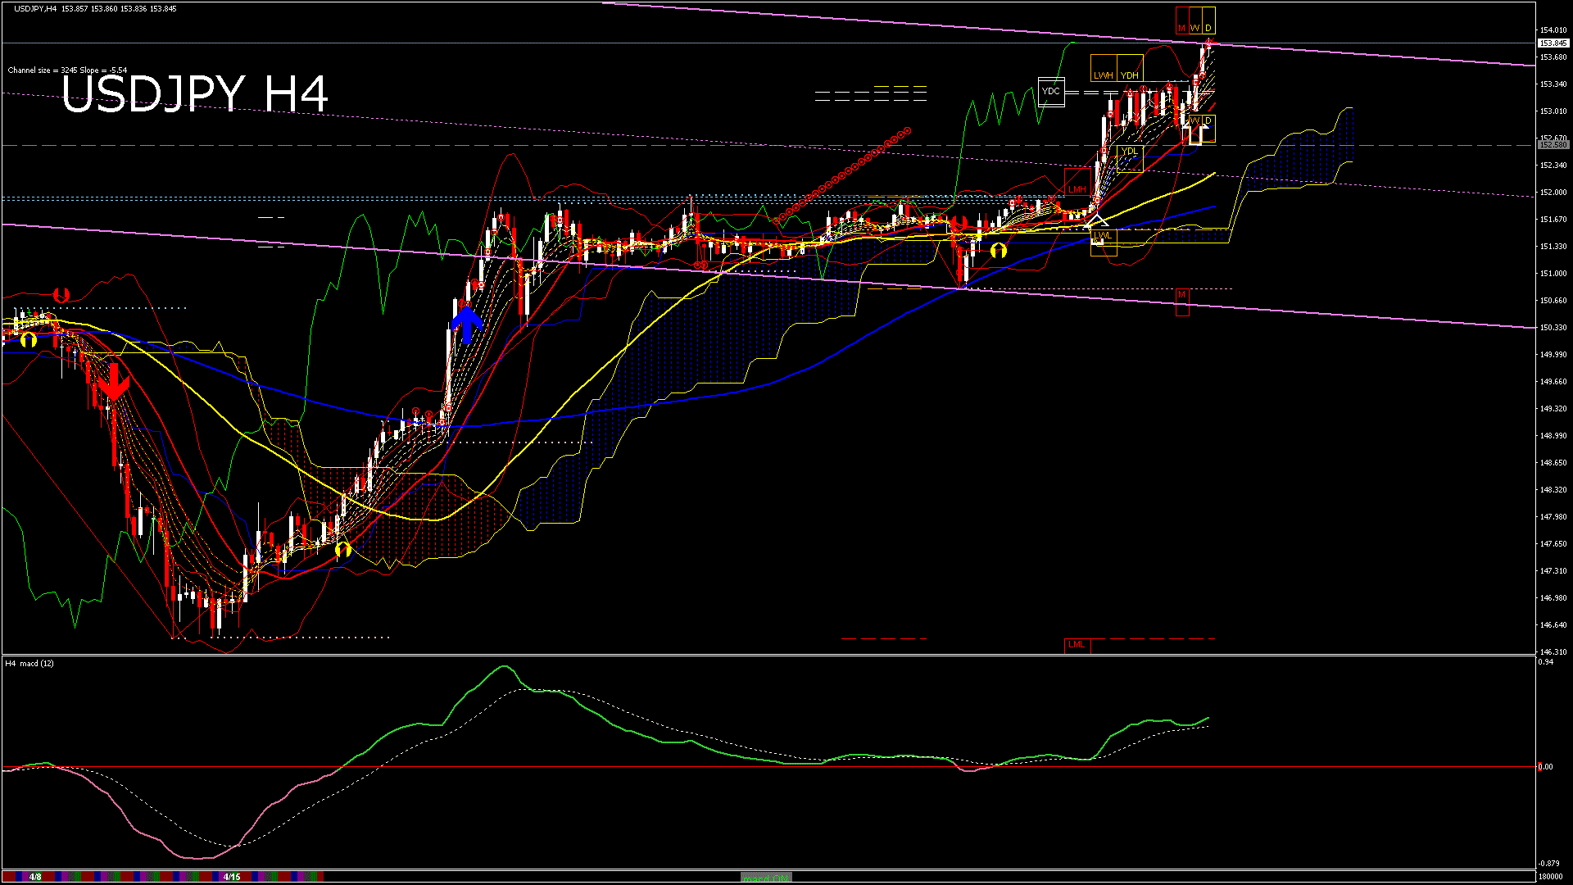
Task: Select the yellow circle arrow near 147.650
Action: pos(342,549)
